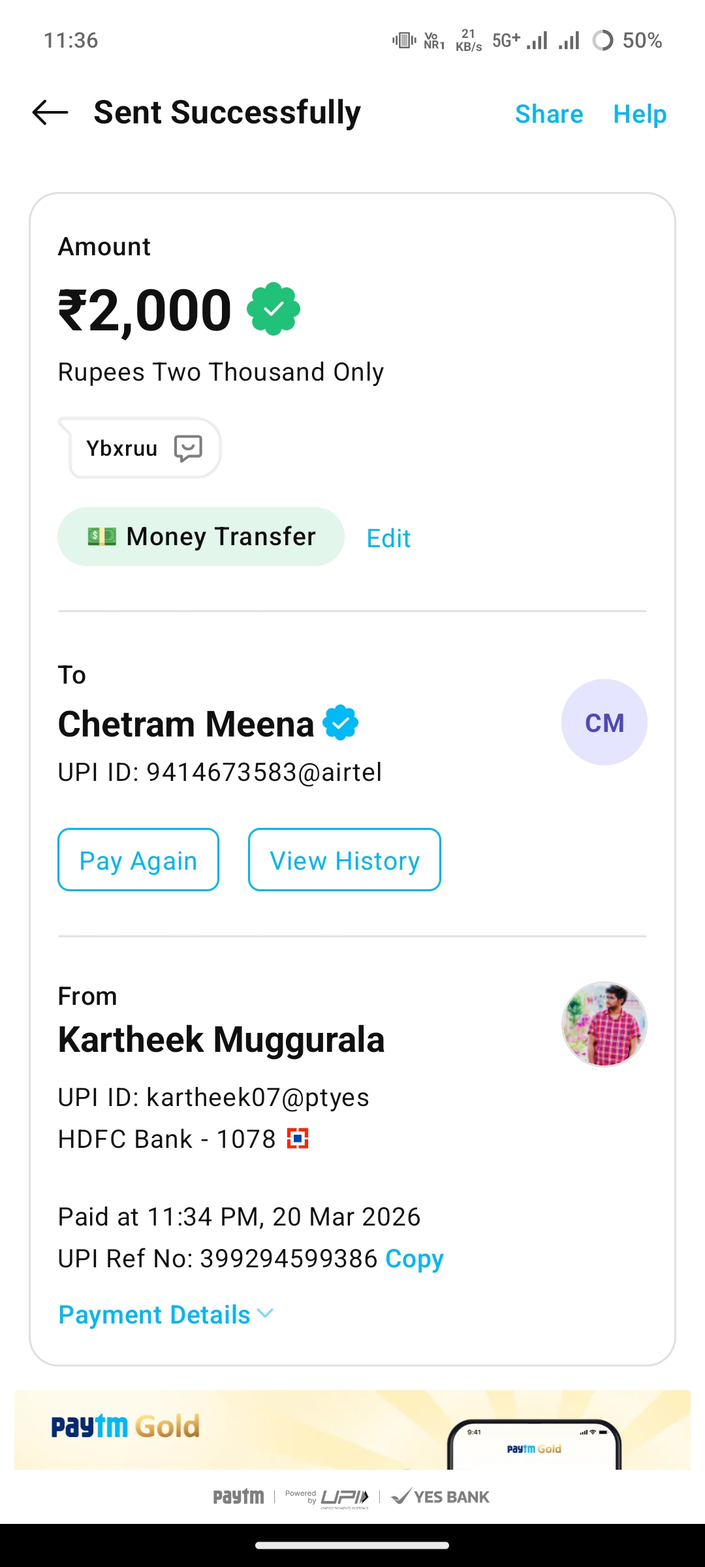705x1567 pixels.
Task: Tap the CM recipient avatar
Action: click(x=604, y=722)
